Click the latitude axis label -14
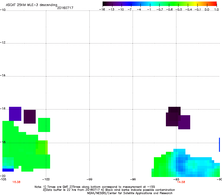The width and height of the screenshot is (222, 195). [x=3, y=75]
